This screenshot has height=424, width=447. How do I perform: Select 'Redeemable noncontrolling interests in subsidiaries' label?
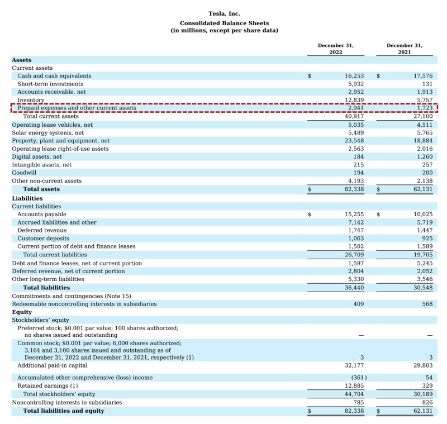point(84,304)
